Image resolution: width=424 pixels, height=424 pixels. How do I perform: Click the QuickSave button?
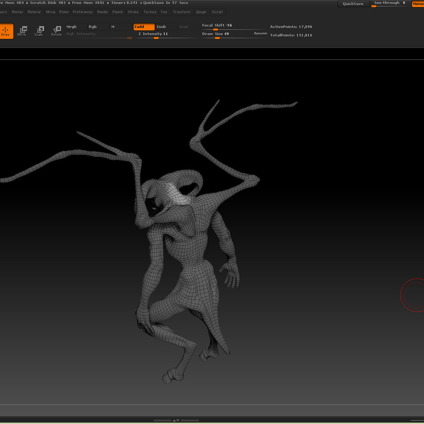point(353,4)
